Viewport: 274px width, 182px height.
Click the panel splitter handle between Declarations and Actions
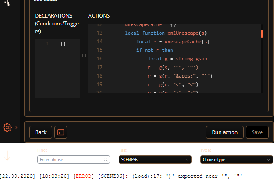coord(84,55)
